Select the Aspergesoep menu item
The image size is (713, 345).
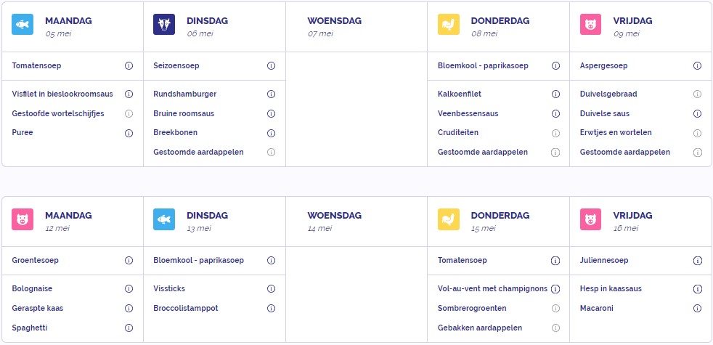click(603, 65)
